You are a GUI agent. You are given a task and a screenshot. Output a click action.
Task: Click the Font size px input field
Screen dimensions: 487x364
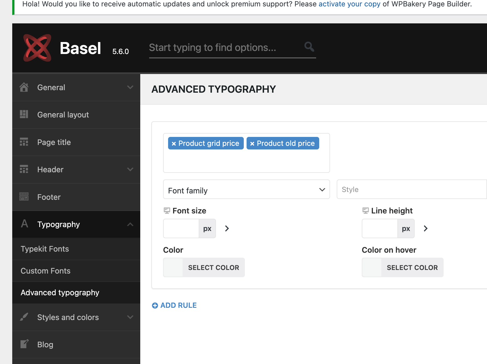(x=181, y=228)
